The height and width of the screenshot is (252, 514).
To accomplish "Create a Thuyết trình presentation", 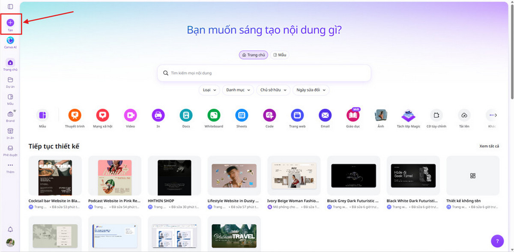I will 75,115.
